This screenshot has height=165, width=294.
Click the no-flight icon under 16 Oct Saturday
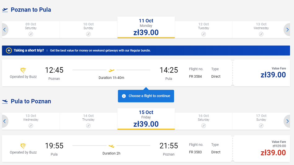[204, 126]
